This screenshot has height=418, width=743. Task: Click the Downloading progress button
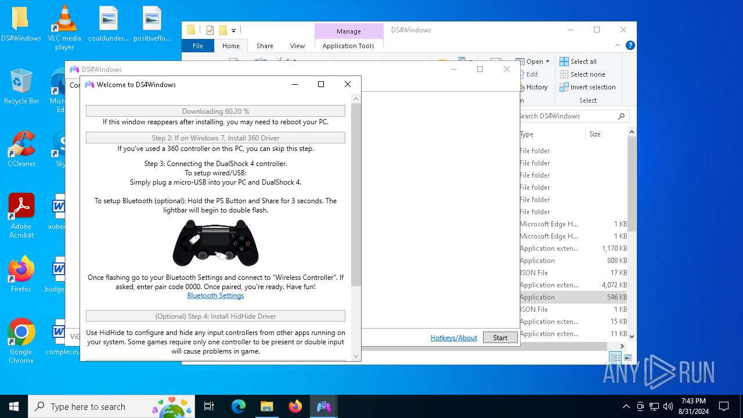click(215, 111)
